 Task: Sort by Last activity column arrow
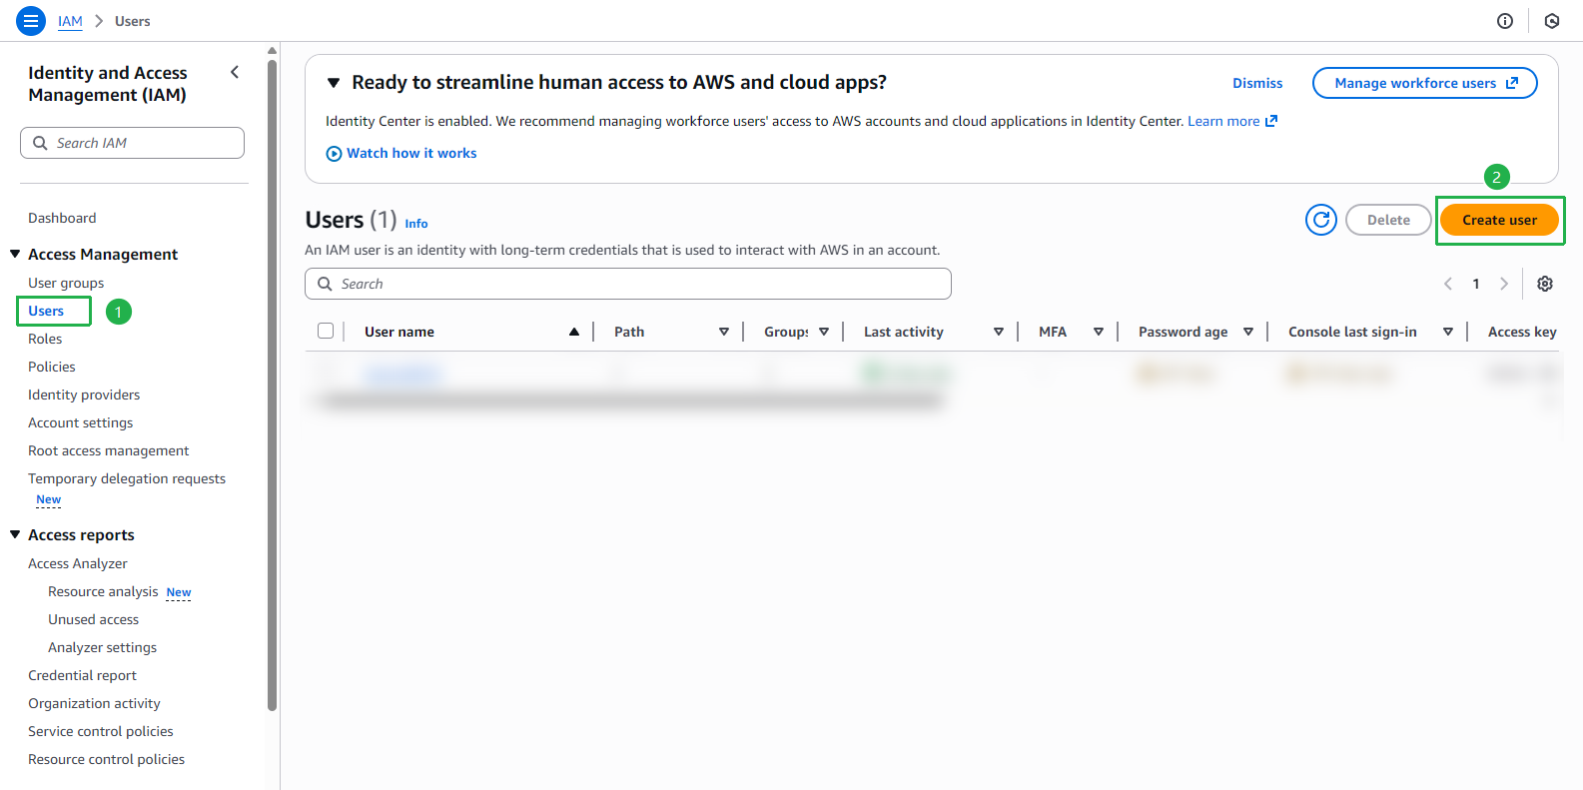(999, 332)
